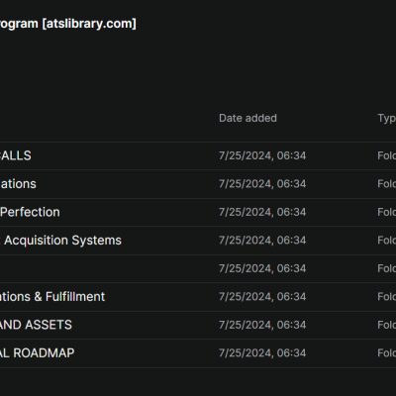Image resolution: width=396 pixels, height=396 pixels.
Task: Click the date in the '& Fulfillment' row
Action: pyautogui.click(x=262, y=297)
